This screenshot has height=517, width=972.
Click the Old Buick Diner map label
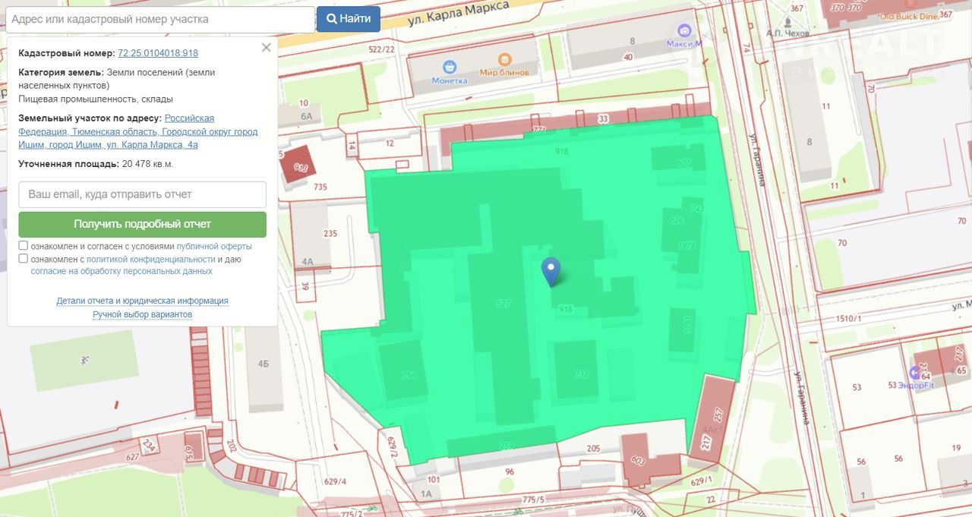pyautogui.click(x=908, y=16)
